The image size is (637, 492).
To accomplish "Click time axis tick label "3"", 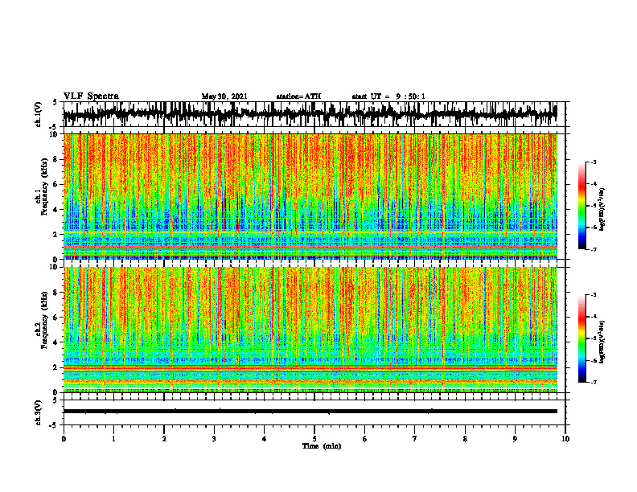I will pos(214,439).
